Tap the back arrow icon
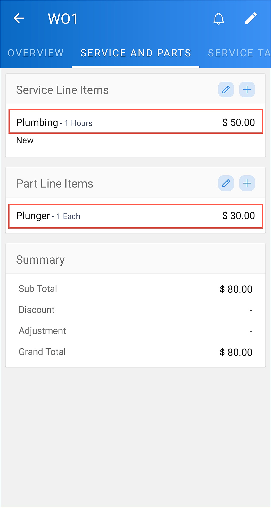Image resolution: width=271 pixels, height=508 pixels. (19, 18)
